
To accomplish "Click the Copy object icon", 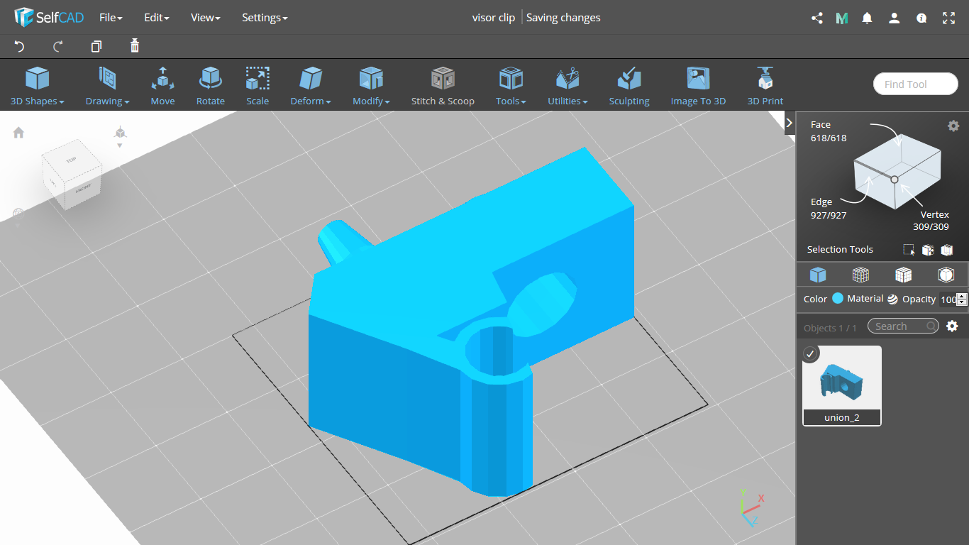I will (96, 46).
